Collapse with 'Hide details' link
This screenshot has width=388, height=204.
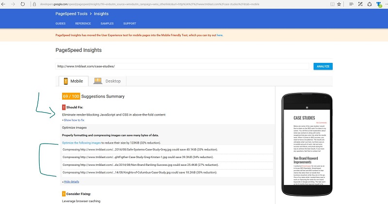(x=71, y=182)
